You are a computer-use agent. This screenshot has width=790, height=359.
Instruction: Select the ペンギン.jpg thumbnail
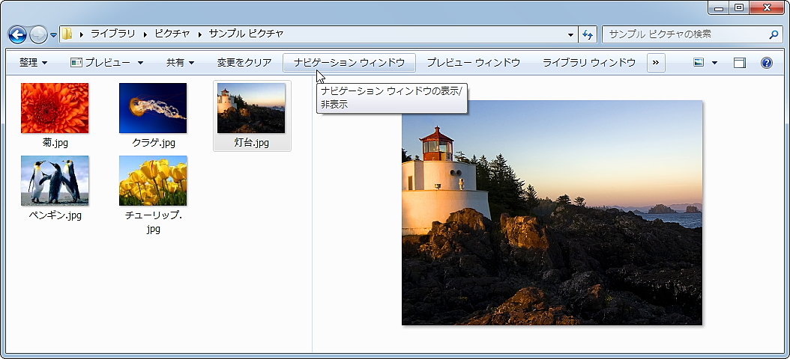pyautogui.click(x=55, y=180)
